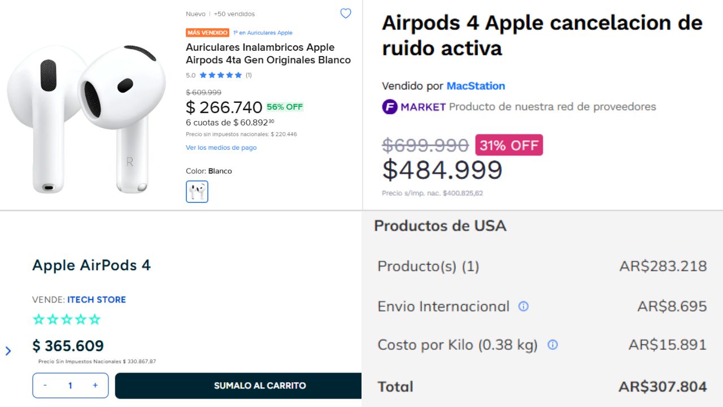Click info icon beside Costo por Kilo

click(x=552, y=345)
